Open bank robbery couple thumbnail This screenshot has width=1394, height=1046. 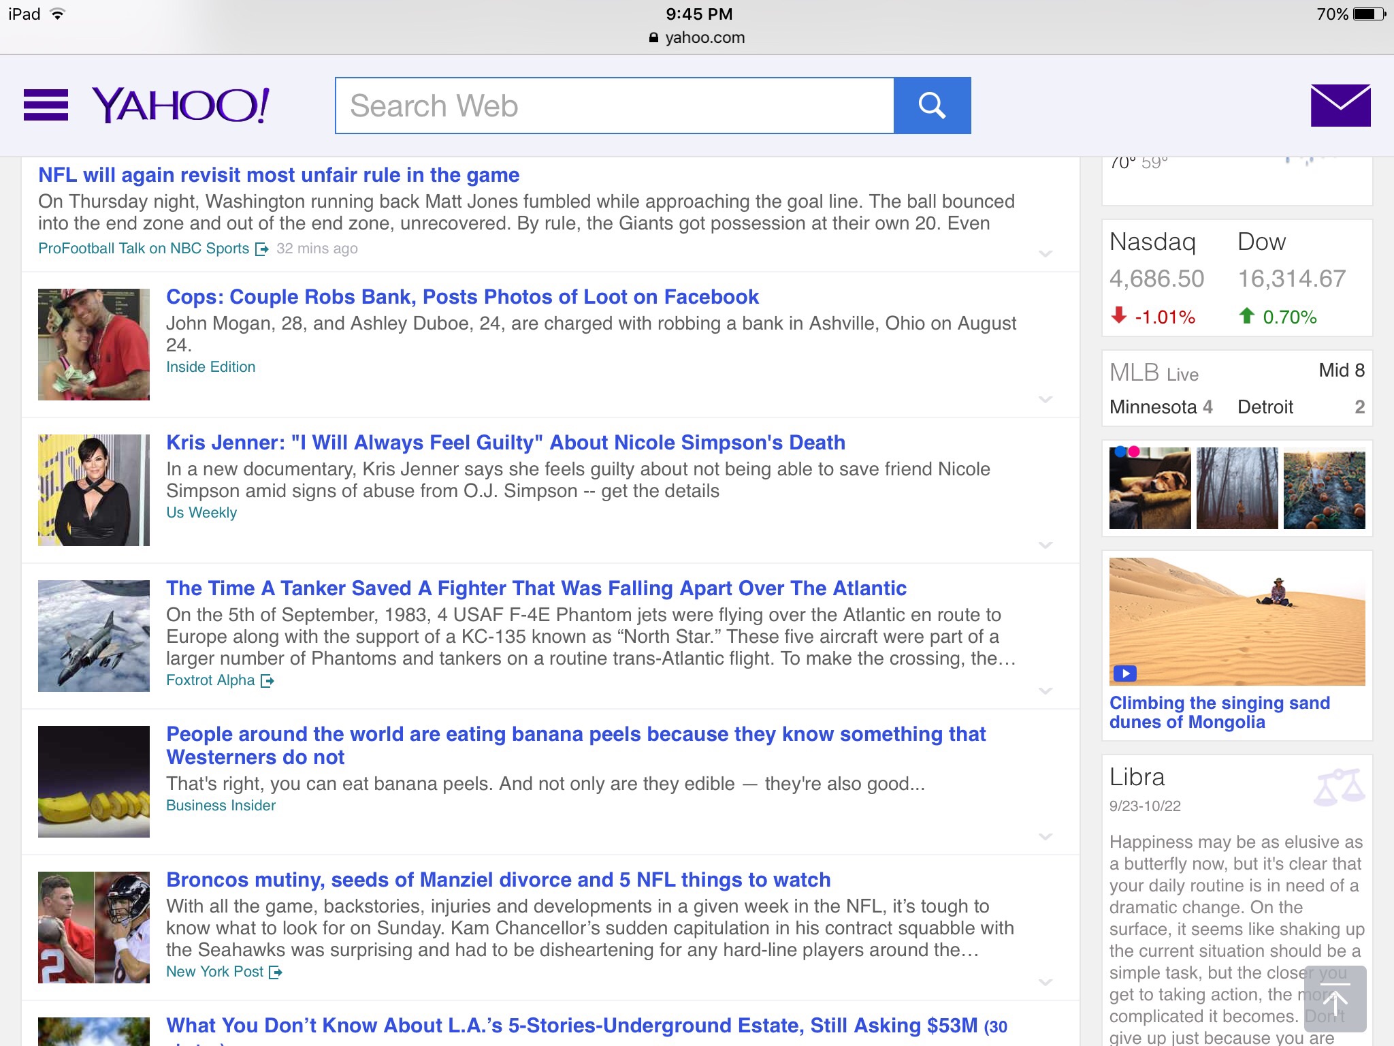(x=94, y=345)
